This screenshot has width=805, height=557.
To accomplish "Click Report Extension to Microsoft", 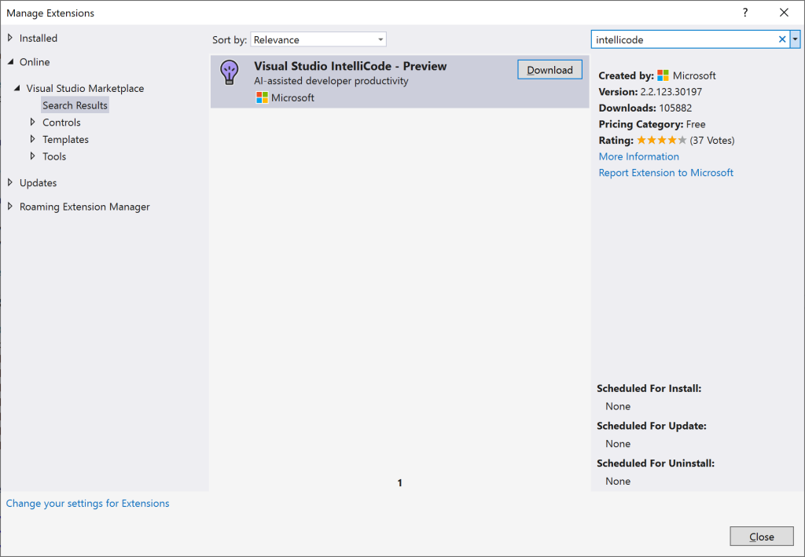I will coord(666,172).
